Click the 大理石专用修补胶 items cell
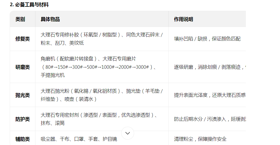The height and width of the screenshot is (145, 280). point(101,39)
